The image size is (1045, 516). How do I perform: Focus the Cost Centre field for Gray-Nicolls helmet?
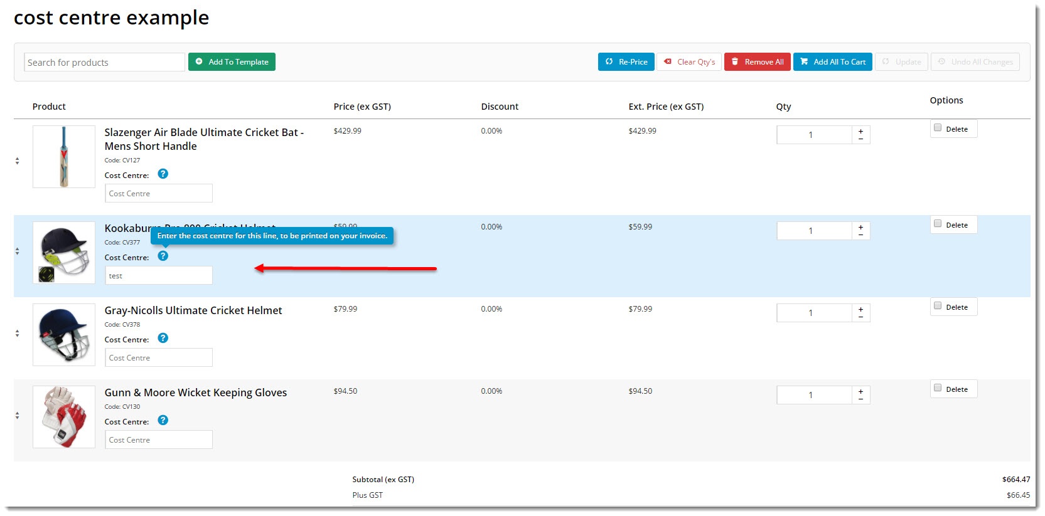(x=159, y=357)
